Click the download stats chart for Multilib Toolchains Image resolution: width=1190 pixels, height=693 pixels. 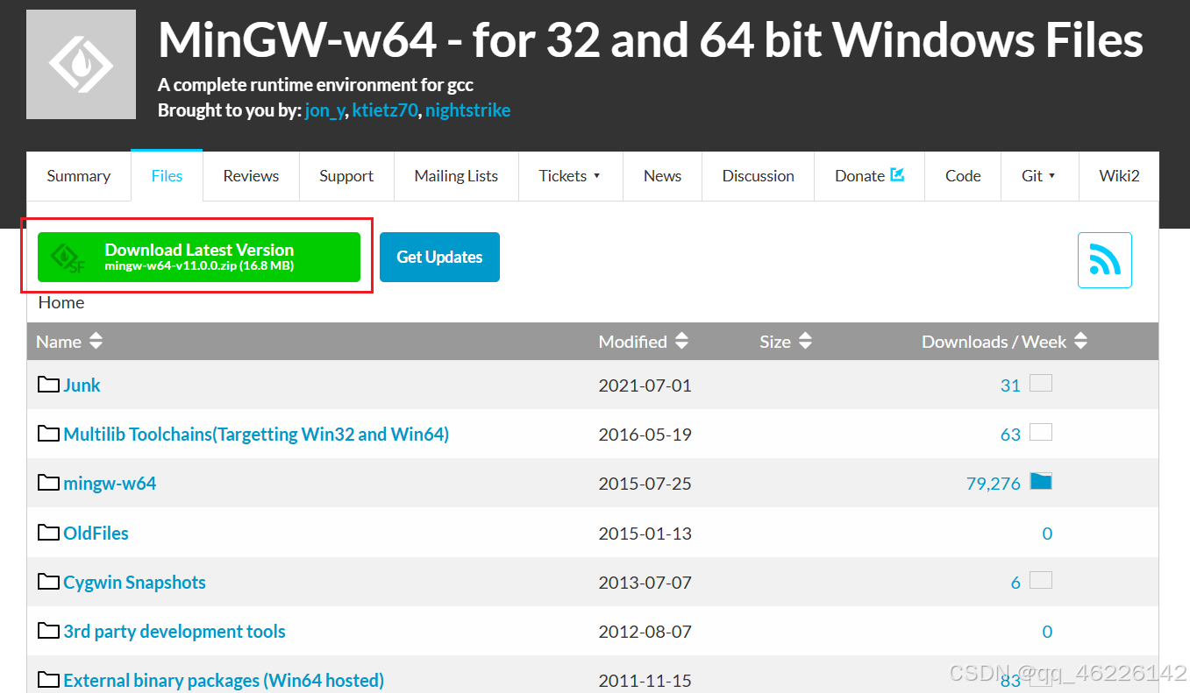[1041, 432]
